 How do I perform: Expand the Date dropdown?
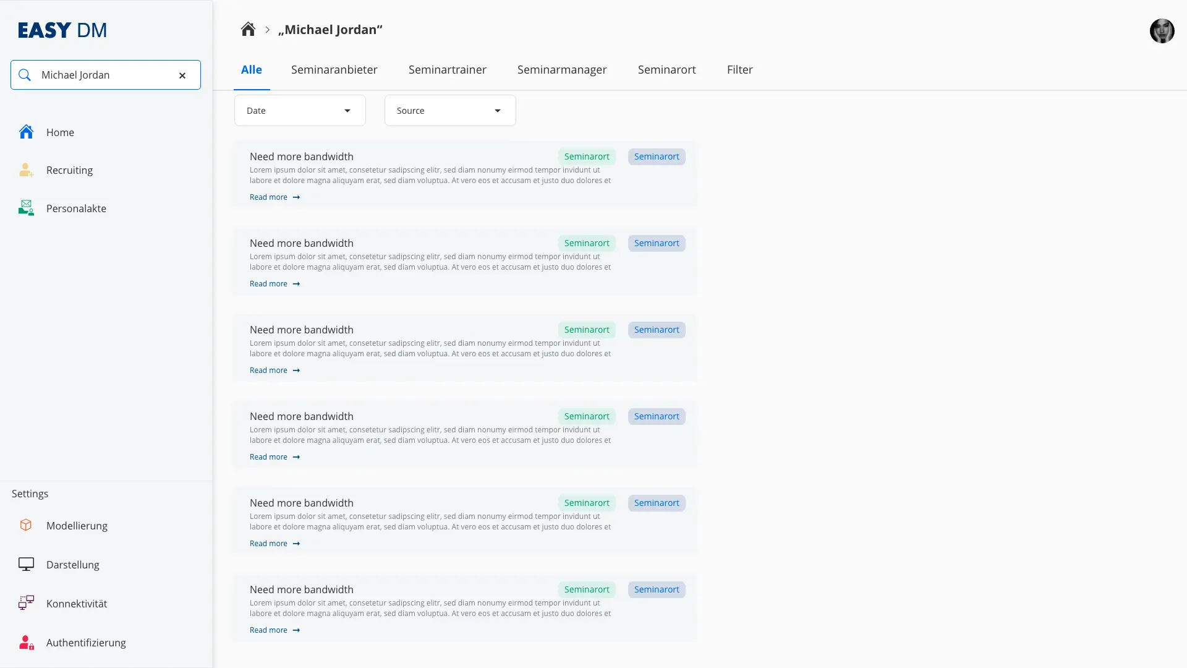(x=300, y=111)
